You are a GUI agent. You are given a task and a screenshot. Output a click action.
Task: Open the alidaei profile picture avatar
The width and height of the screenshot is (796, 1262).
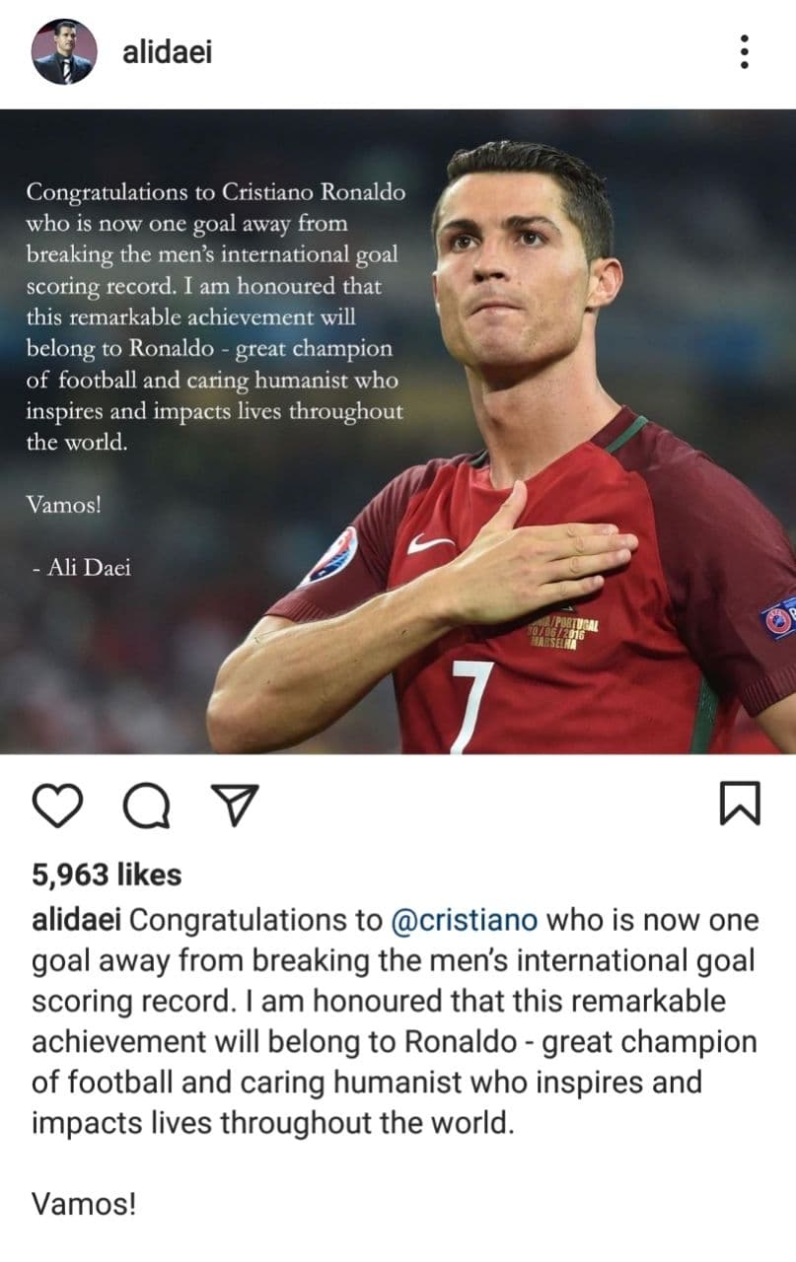(x=64, y=52)
